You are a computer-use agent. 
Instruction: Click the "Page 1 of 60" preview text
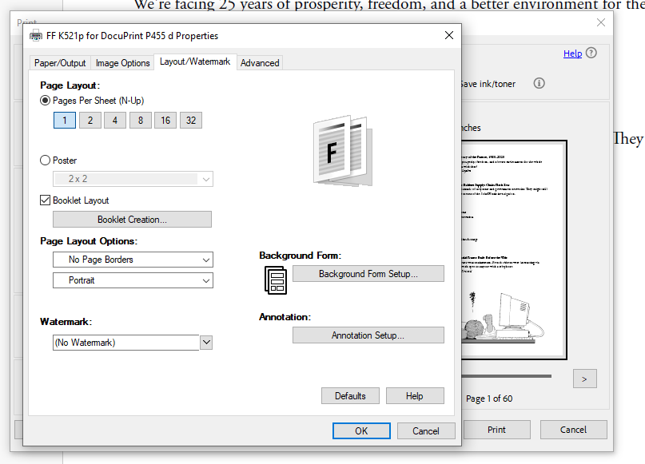tap(489, 399)
